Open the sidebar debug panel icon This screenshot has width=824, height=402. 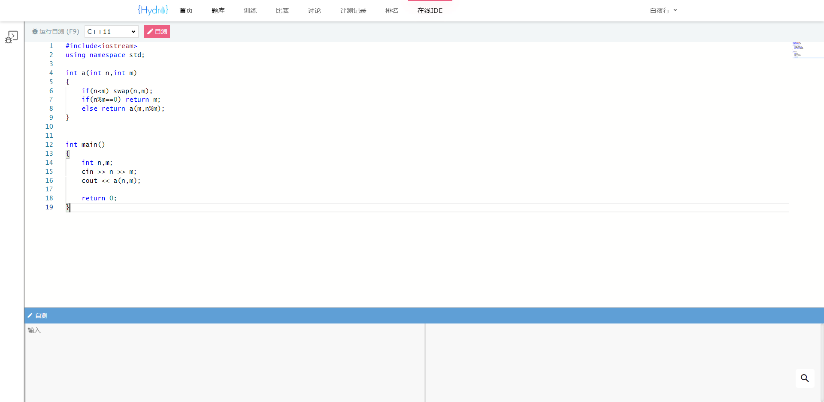12,37
